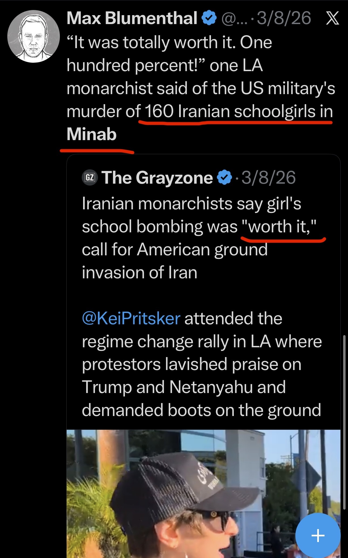Click verified badge beside Max Blumenthal
Viewport: 348px width, 558px height.
pyautogui.click(x=209, y=18)
